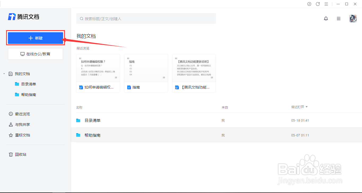Click the 我的文档 page heading
The width and height of the screenshot is (362, 193).
86,36
